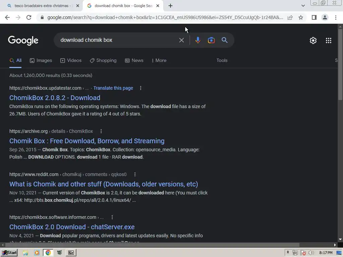
Task: Click the network tray icon
Action: (295, 253)
